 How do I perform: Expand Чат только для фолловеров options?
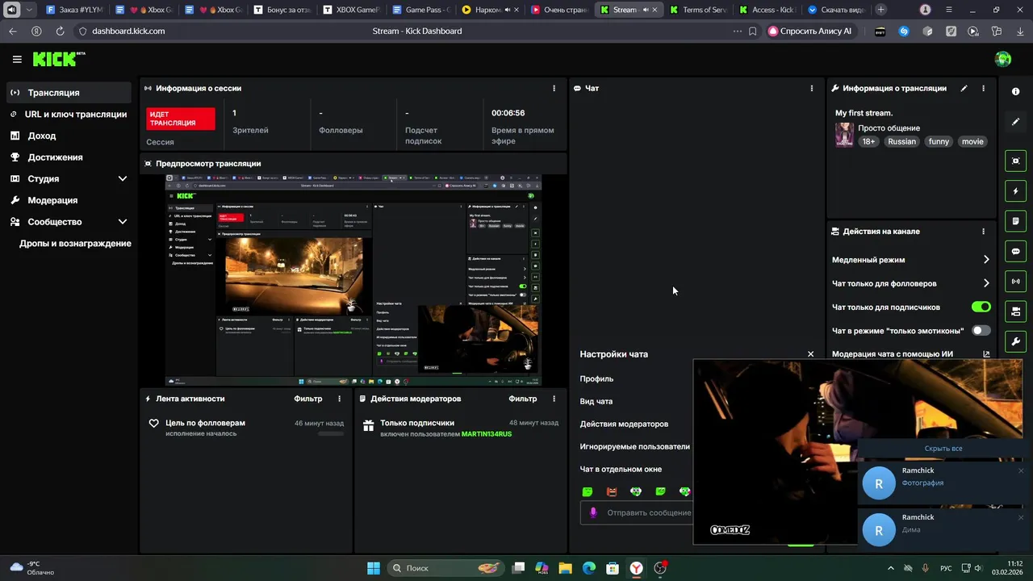click(986, 283)
